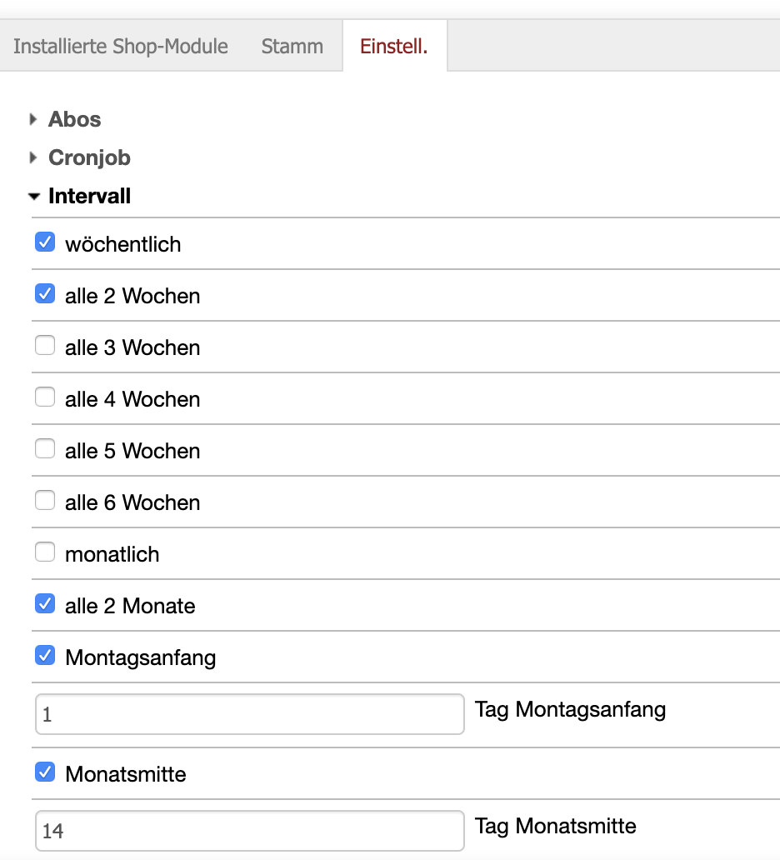The height and width of the screenshot is (860, 780).
Task: Enable the alle 3 Wochen checkbox
Action: click(x=45, y=347)
